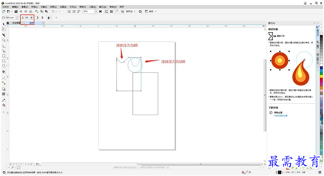Image resolution: width=324 pixels, height=176 pixels.
Task: Select the Crop tool in toolbox
Action: point(4,35)
